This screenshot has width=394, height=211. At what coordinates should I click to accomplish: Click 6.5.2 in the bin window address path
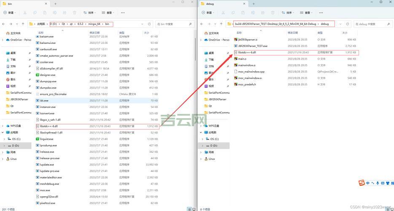pos(81,24)
